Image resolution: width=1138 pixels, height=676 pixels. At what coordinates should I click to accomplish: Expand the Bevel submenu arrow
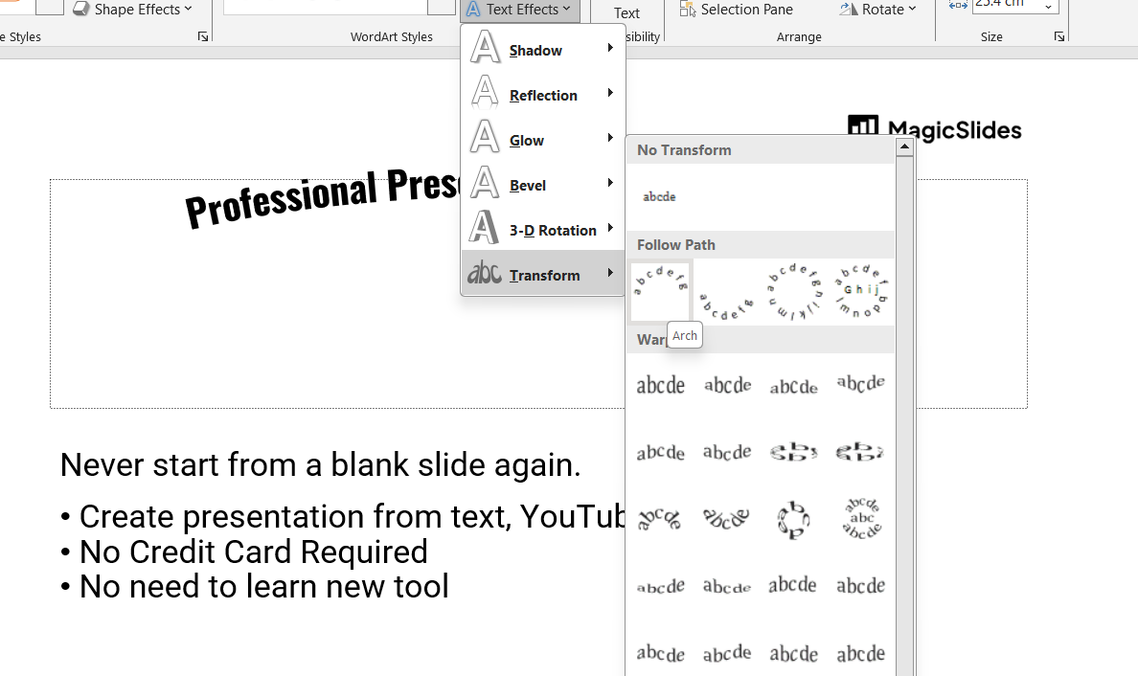[610, 183]
